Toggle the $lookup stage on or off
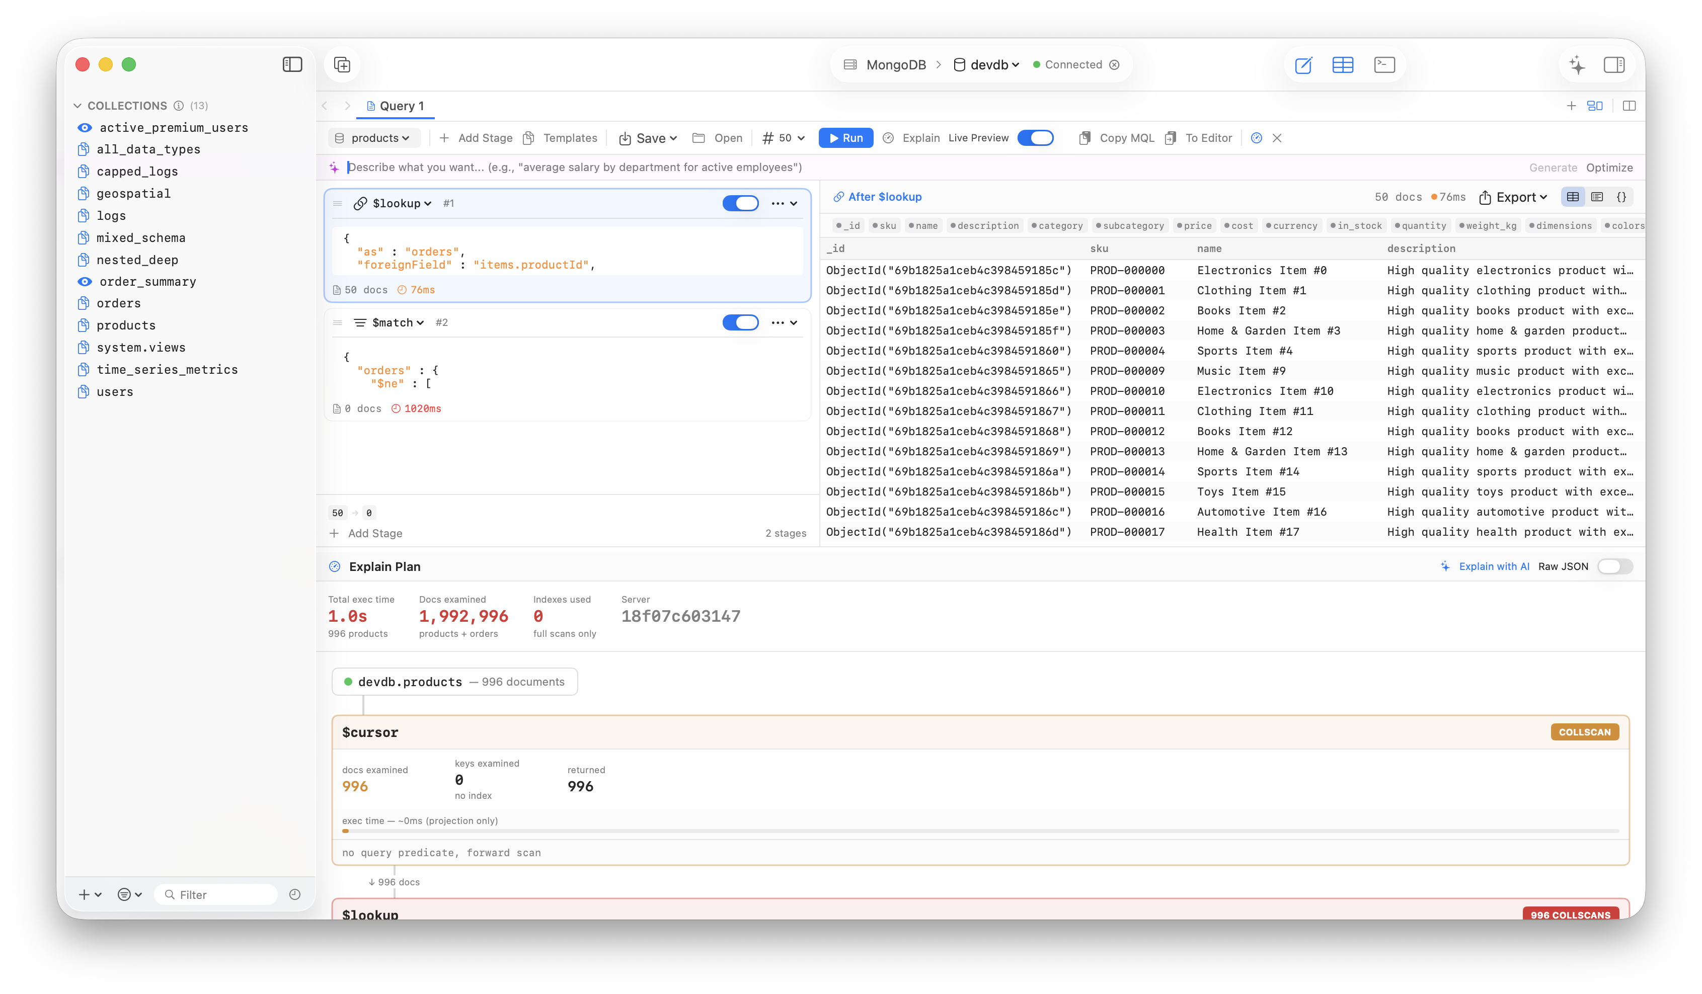This screenshot has height=994, width=1702. point(741,203)
